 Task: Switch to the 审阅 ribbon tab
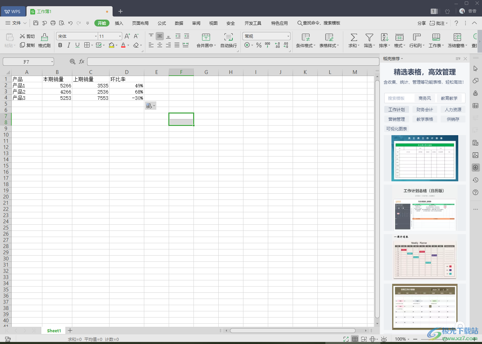(x=196, y=23)
